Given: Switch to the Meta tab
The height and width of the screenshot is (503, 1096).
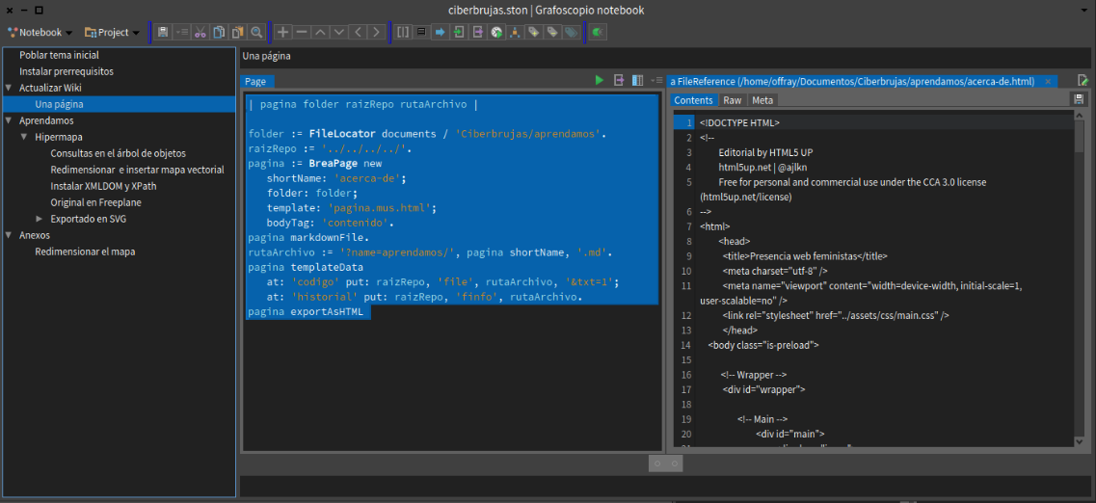Looking at the screenshot, I should coord(762,100).
